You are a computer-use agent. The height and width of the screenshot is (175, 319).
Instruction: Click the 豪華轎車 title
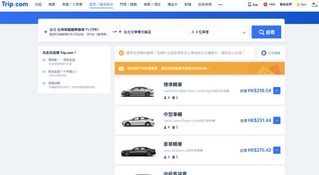click(x=173, y=144)
